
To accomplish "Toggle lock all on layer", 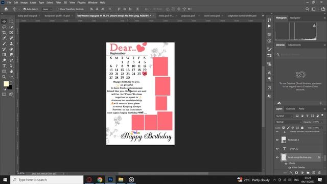I will point(302,128).
